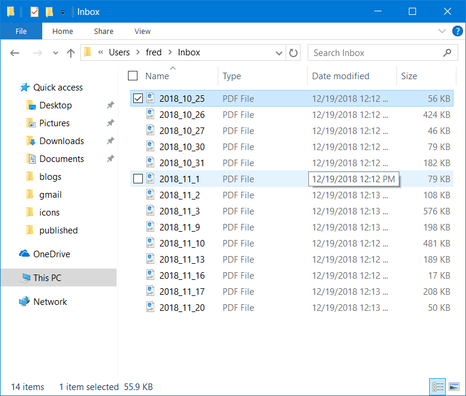This screenshot has width=466, height=396.
Task: Check the 2018_11_1 file checkbox
Action: [138, 179]
